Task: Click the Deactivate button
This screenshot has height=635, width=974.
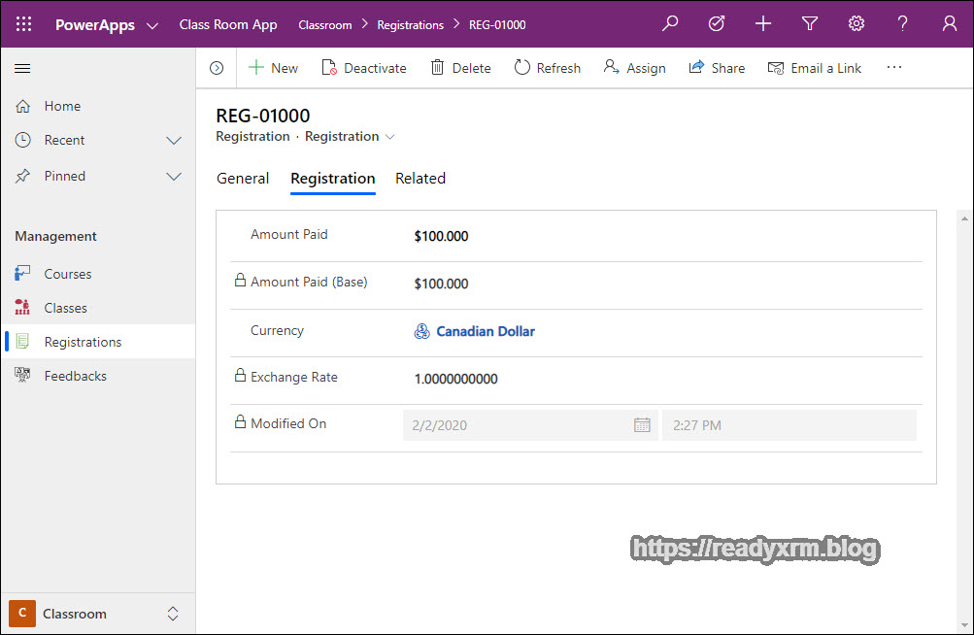Action: pyautogui.click(x=364, y=68)
